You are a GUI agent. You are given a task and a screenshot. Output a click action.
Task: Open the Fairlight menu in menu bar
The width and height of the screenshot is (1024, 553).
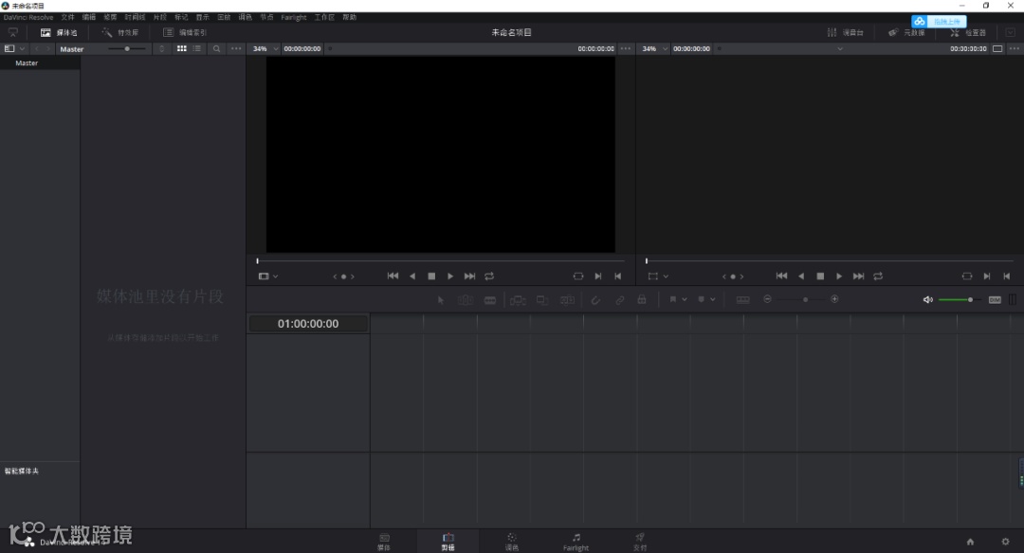(293, 18)
